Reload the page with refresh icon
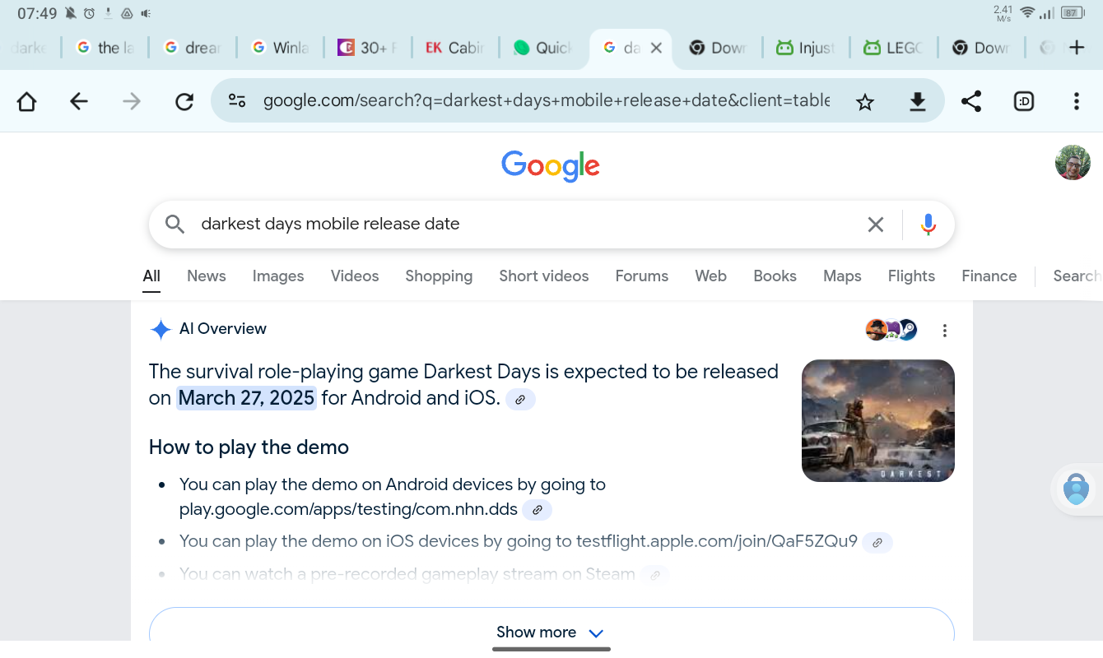Screen dimensions: 1103x658 tap(184, 101)
